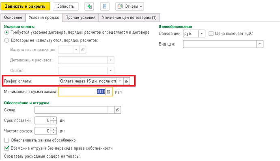This screenshot has width=280, height=161.
Task: Click the Оплата combo field
Action: [83, 71]
